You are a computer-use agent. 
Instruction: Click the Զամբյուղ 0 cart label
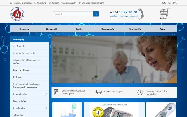(x=165, y=18)
